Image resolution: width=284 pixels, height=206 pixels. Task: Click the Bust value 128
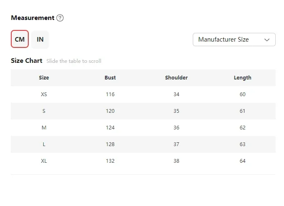pyautogui.click(x=110, y=144)
